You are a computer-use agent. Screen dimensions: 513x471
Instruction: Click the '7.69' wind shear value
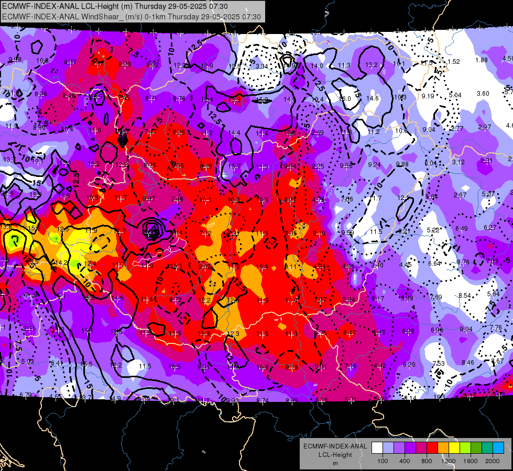(x=436, y=297)
